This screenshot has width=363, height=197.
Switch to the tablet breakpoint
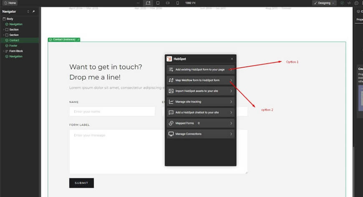[158, 3]
